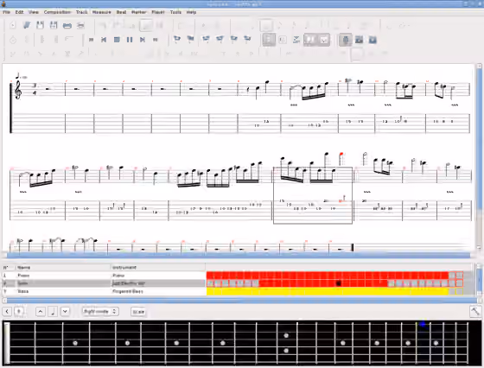Click the fretboard left arrow button
This screenshot has width=484, height=368.
[x=7, y=312]
